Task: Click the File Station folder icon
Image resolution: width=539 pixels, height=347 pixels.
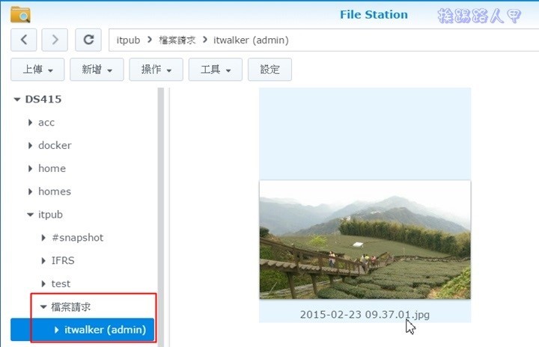Action: 20,14
